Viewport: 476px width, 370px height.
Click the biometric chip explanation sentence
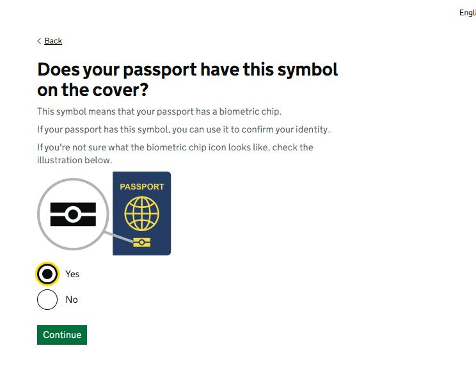click(x=159, y=111)
